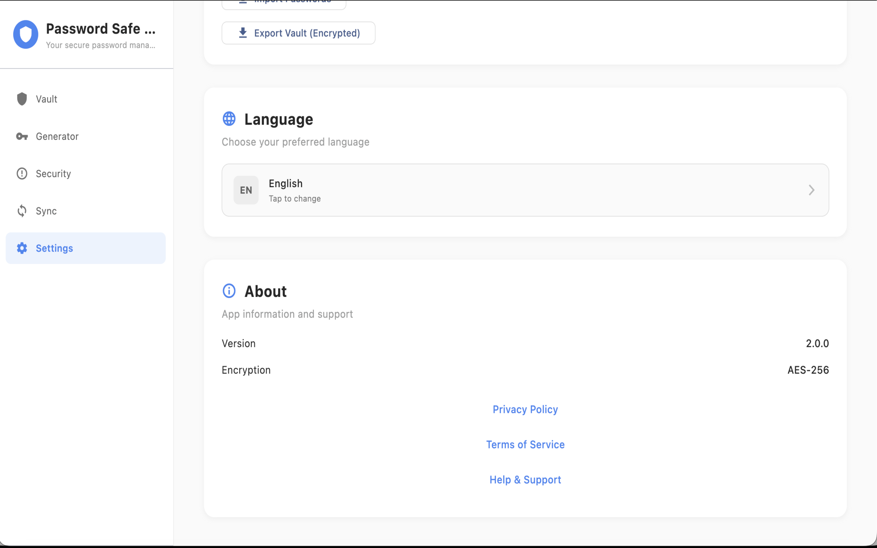Click the Generator key icon
Screen dimensions: 877x548
22,136
